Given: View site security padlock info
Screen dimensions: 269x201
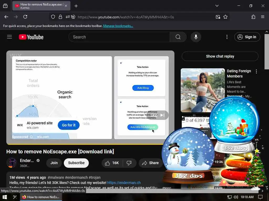Looking at the screenshot, I should [60, 17].
